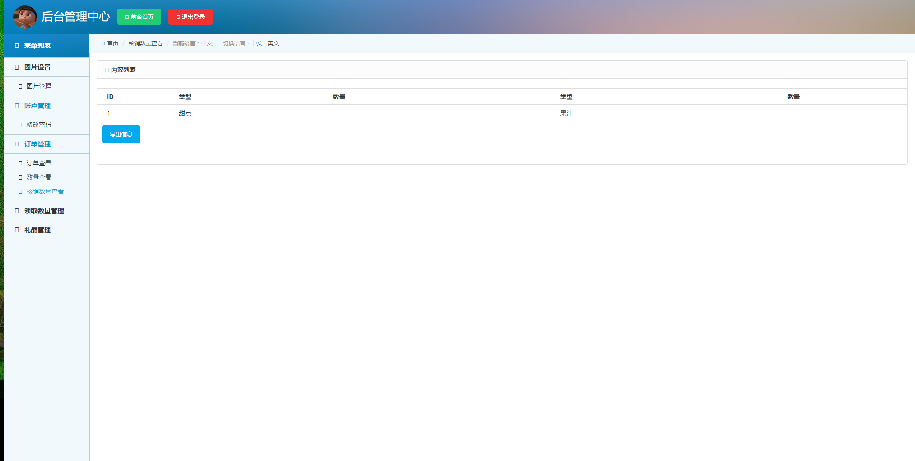
Task: Click the first 类型 column header
Action: (x=185, y=97)
